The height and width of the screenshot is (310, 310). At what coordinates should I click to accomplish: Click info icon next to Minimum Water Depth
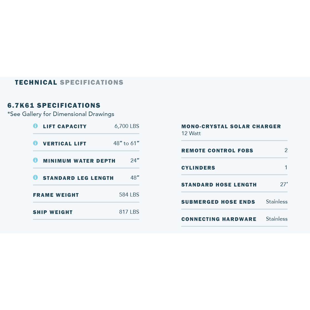coord(36,160)
